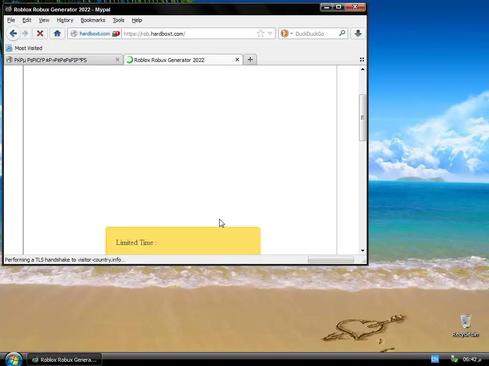Image resolution: width=489 pixels, height=366 pixels.
Task: Click the red warning shield in address bar
Action: [116, 34]
